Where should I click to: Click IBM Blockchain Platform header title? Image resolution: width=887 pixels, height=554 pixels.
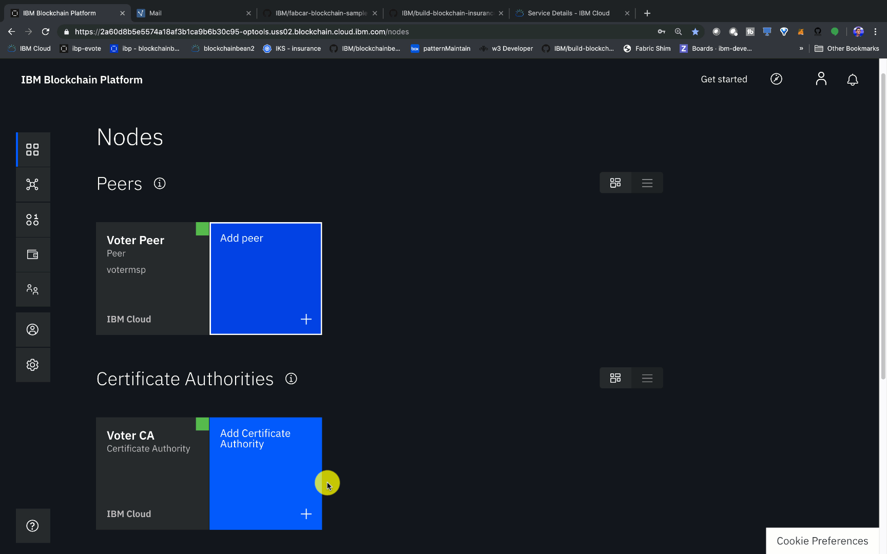tap(82, 80)
